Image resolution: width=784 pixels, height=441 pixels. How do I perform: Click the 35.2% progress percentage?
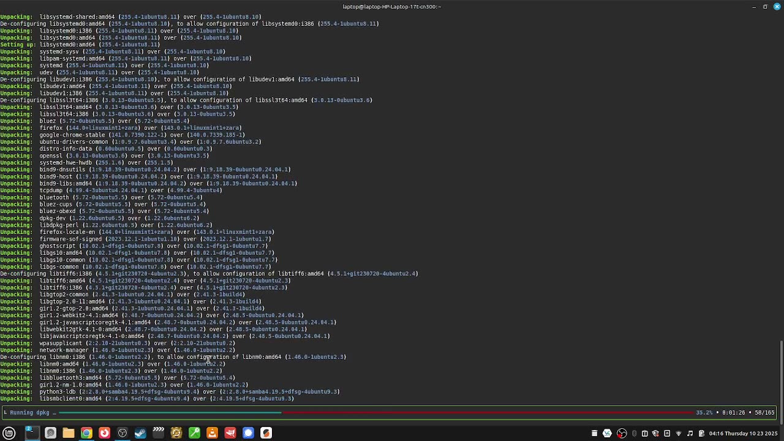704,412
